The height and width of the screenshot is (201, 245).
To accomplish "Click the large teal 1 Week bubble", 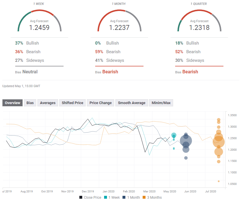I will point(174,135).
